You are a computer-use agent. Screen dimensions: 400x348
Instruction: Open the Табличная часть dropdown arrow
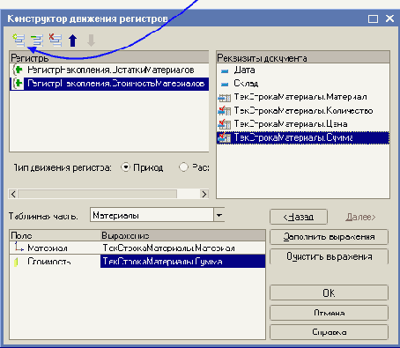219,216
